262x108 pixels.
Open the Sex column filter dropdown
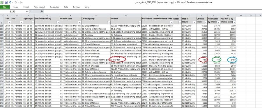pyautogui.click(x=21, y=22)
